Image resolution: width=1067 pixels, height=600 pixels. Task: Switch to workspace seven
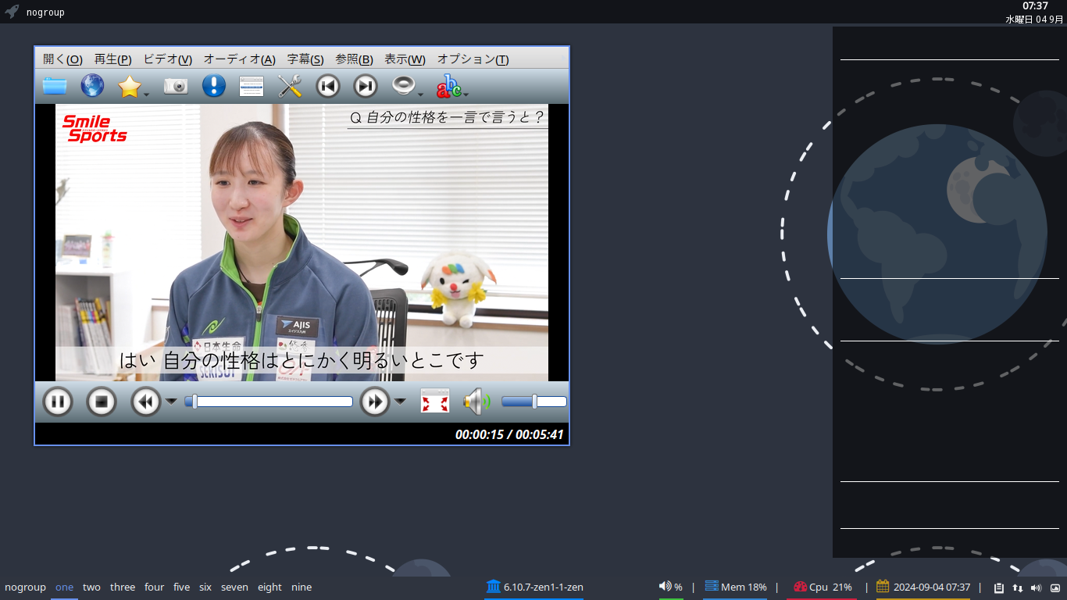click(x=234, y=587)
